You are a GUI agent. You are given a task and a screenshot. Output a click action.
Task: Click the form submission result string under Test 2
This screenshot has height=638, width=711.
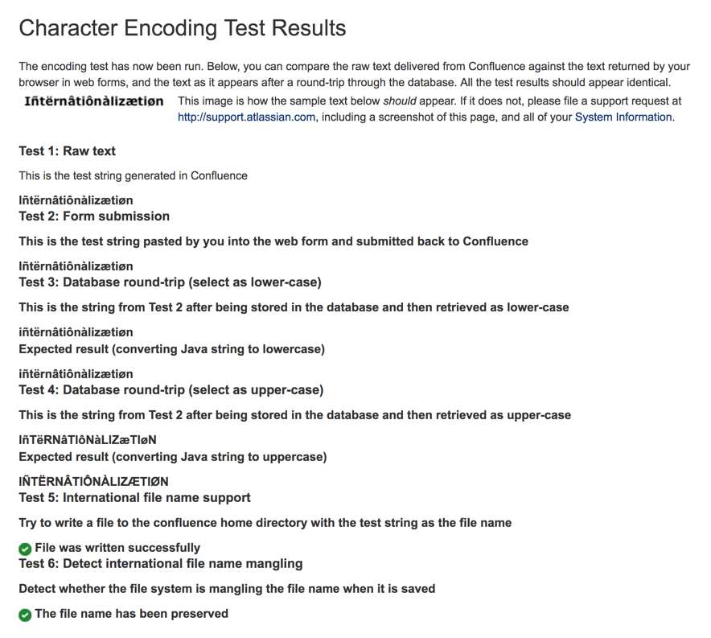(76, 266)
